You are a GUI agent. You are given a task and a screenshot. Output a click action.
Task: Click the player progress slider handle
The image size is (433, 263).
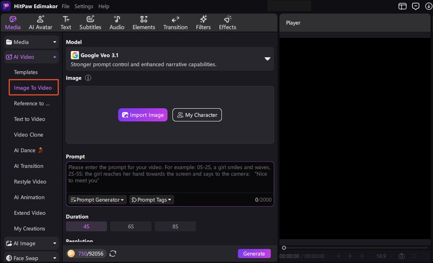coord(284,248)
